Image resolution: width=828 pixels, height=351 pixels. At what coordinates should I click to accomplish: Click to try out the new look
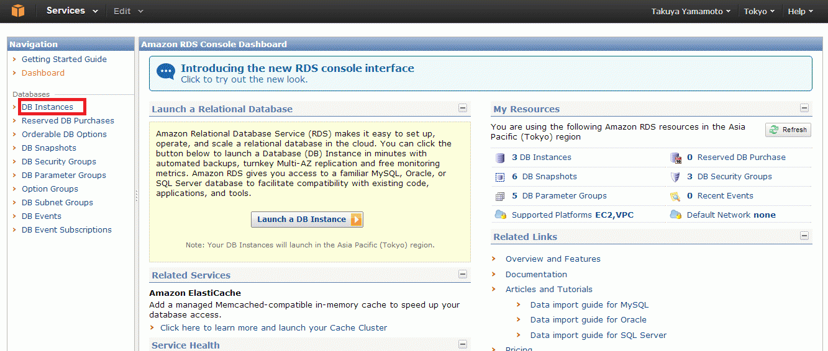coord(244,79)
